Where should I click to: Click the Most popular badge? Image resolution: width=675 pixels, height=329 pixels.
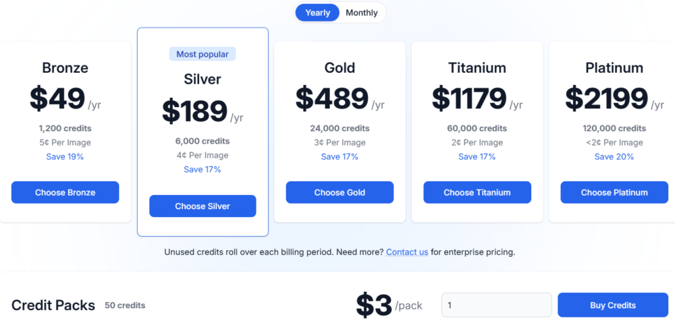coord(202,54)
